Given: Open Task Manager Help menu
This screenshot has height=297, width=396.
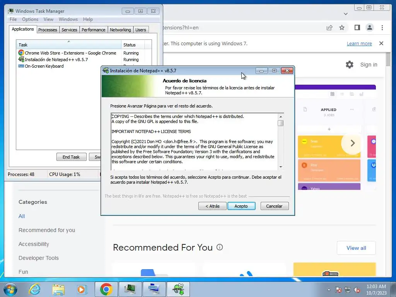Looking at the screenshot, I should coord(88,19).
